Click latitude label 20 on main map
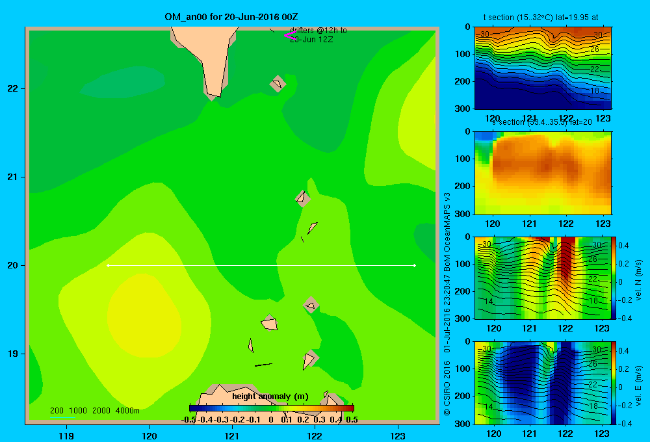This screenshot has height=442, width=650. click(13, 265)
